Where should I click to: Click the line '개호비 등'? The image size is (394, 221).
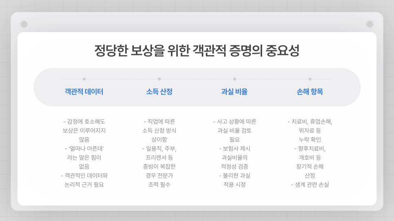(x=310, y=158)
